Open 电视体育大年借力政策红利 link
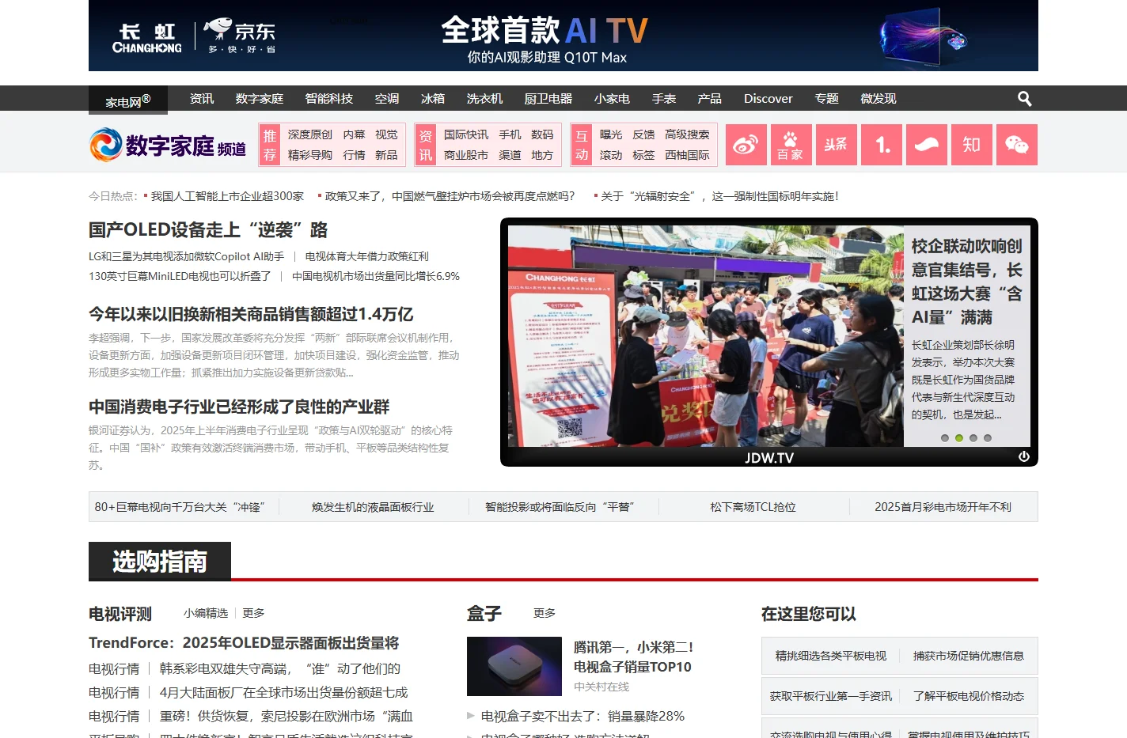This screenshot has width=1127, height=738. (x=366, y=256)
